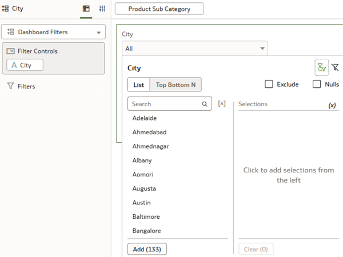Enable the Exclude checkbox
Screen dimensions: 343x257
coord(269,85)
